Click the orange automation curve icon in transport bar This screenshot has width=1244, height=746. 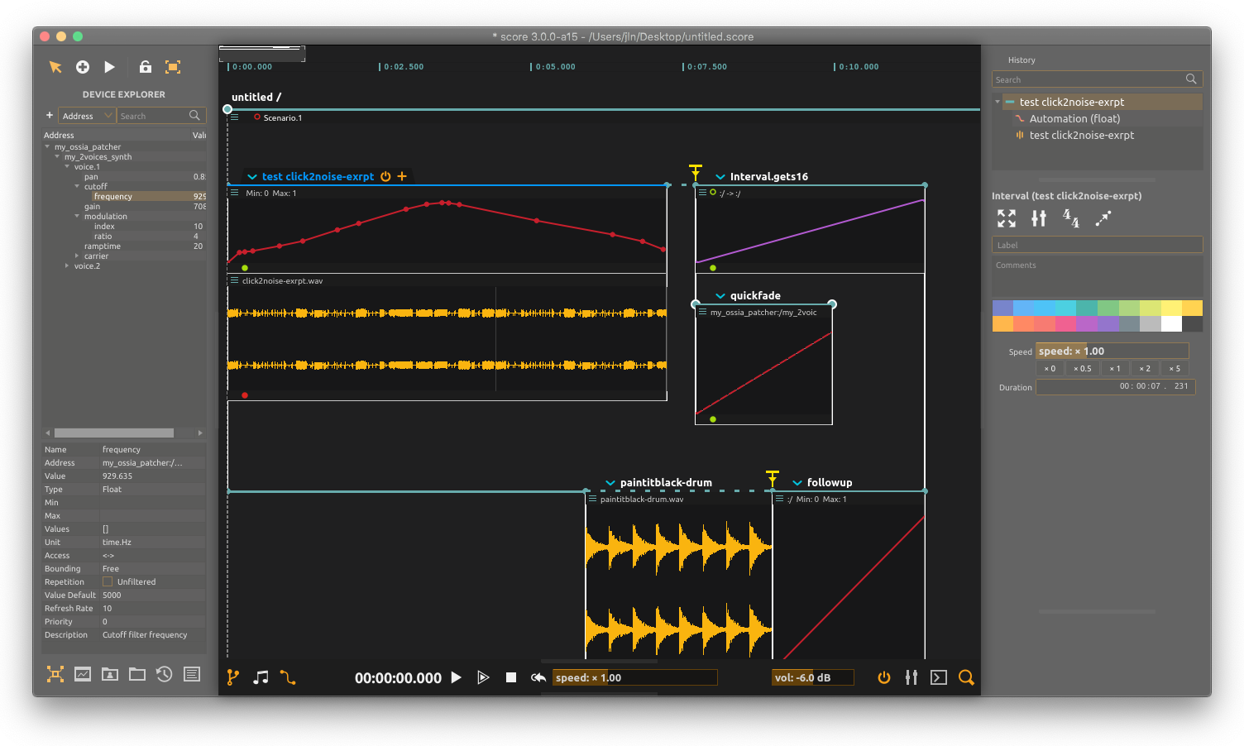click(x=288, y=677)
